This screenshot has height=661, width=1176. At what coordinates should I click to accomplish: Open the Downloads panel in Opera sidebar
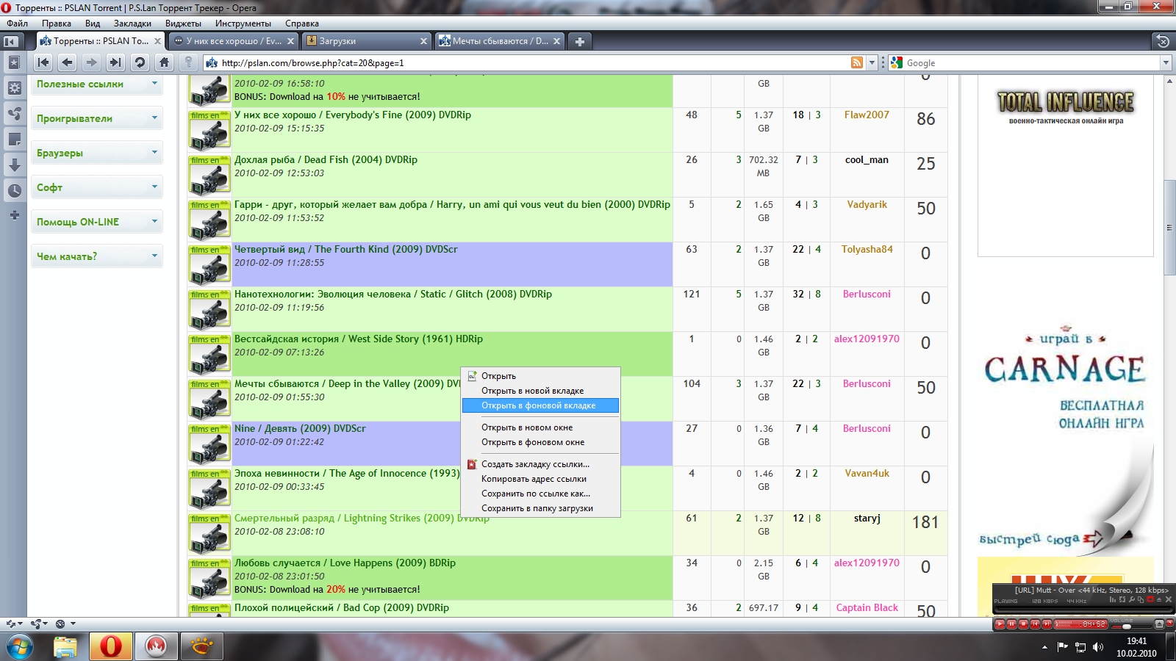pos(14,165)
